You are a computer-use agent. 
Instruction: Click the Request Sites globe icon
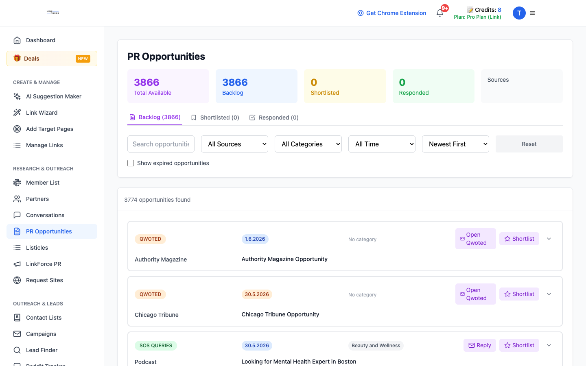pyautogui.click(x=17, y=280)
